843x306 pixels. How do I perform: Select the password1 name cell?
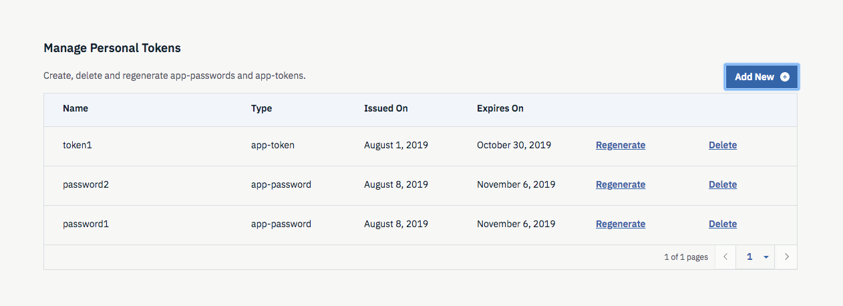coord(86,224)
